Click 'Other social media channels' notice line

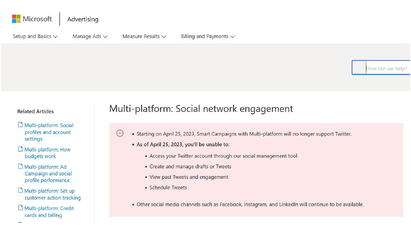(x=250, y=204)
